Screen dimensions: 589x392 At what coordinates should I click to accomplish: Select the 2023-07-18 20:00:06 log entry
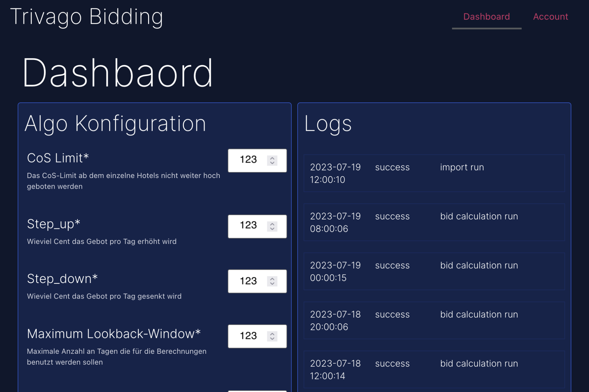point(434,320)
